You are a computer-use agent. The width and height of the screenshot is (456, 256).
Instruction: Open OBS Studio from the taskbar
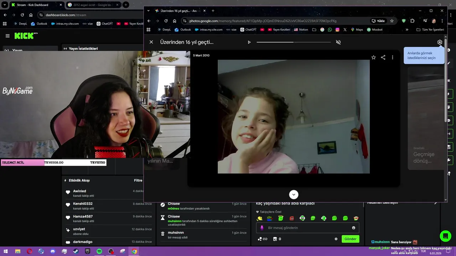tap(111, 251)
